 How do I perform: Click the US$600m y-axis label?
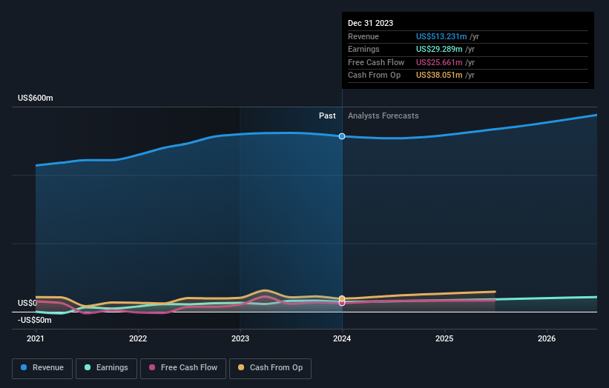tap(36, 98)
